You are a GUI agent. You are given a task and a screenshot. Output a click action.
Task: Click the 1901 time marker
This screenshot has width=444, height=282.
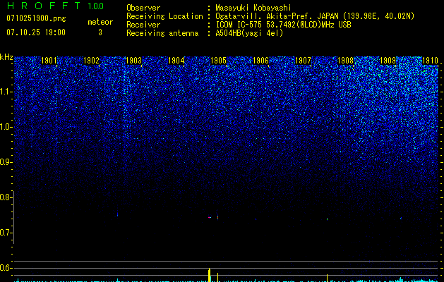(49, 61)
